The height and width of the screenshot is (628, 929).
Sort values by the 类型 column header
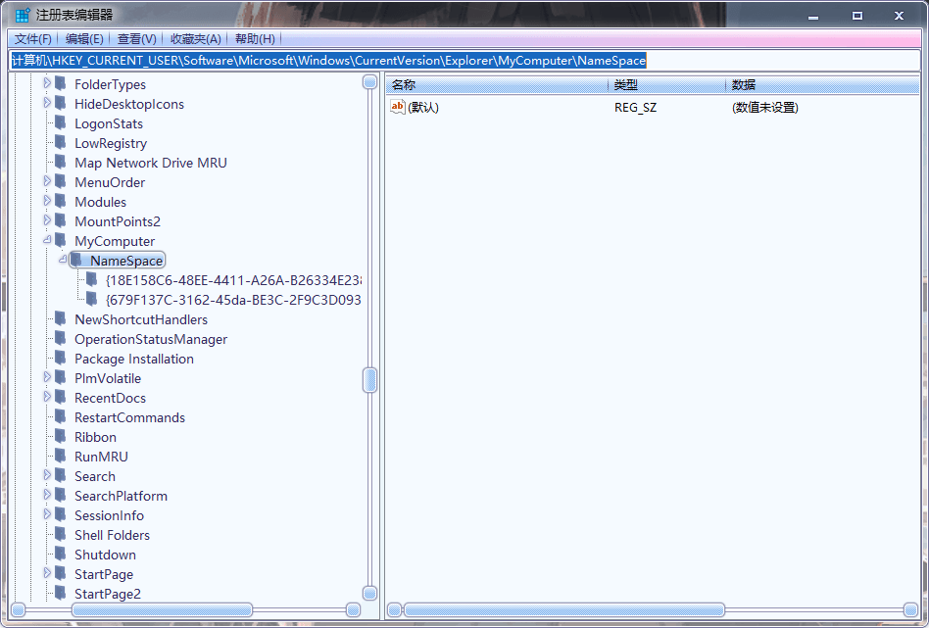coord(666,85)
